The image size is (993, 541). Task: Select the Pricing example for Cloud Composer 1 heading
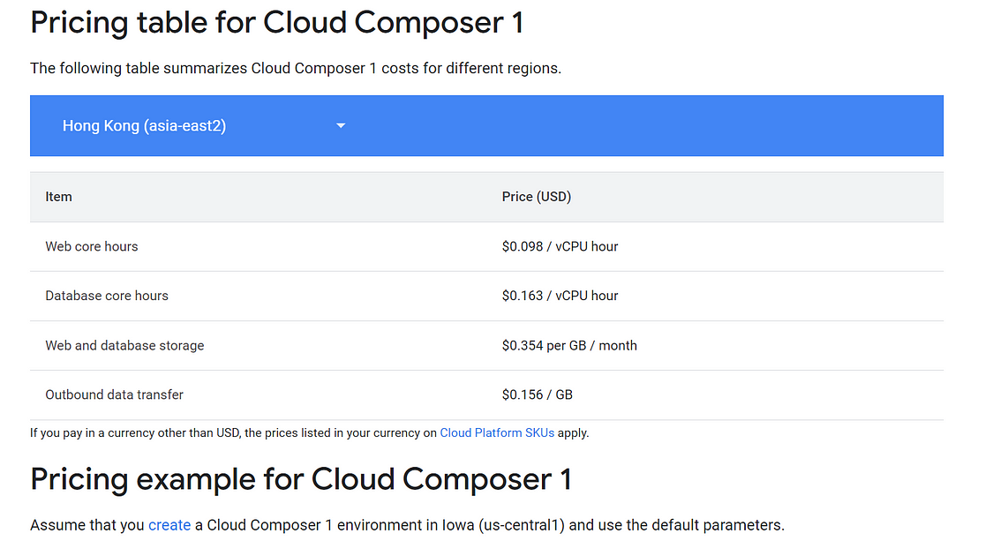(x=300, y=478)
